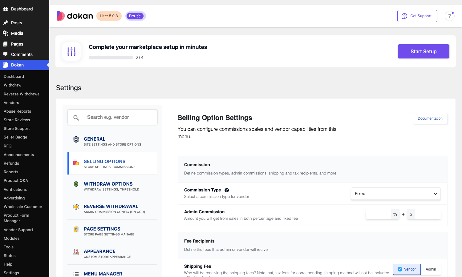Image resolution: width=462 pixels, height=277 pixels.
Task: Click the admin commission percentage field
Action: click(x=378, y=215)
